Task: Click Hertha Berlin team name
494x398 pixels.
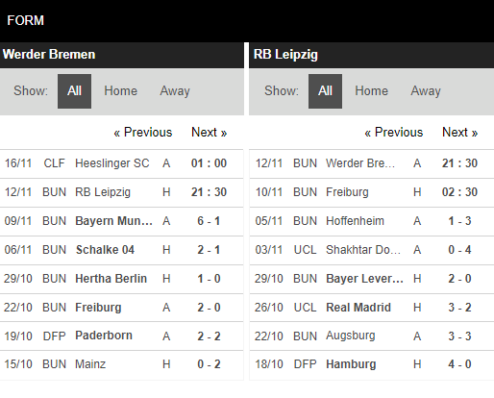Action: click(111, 279)
